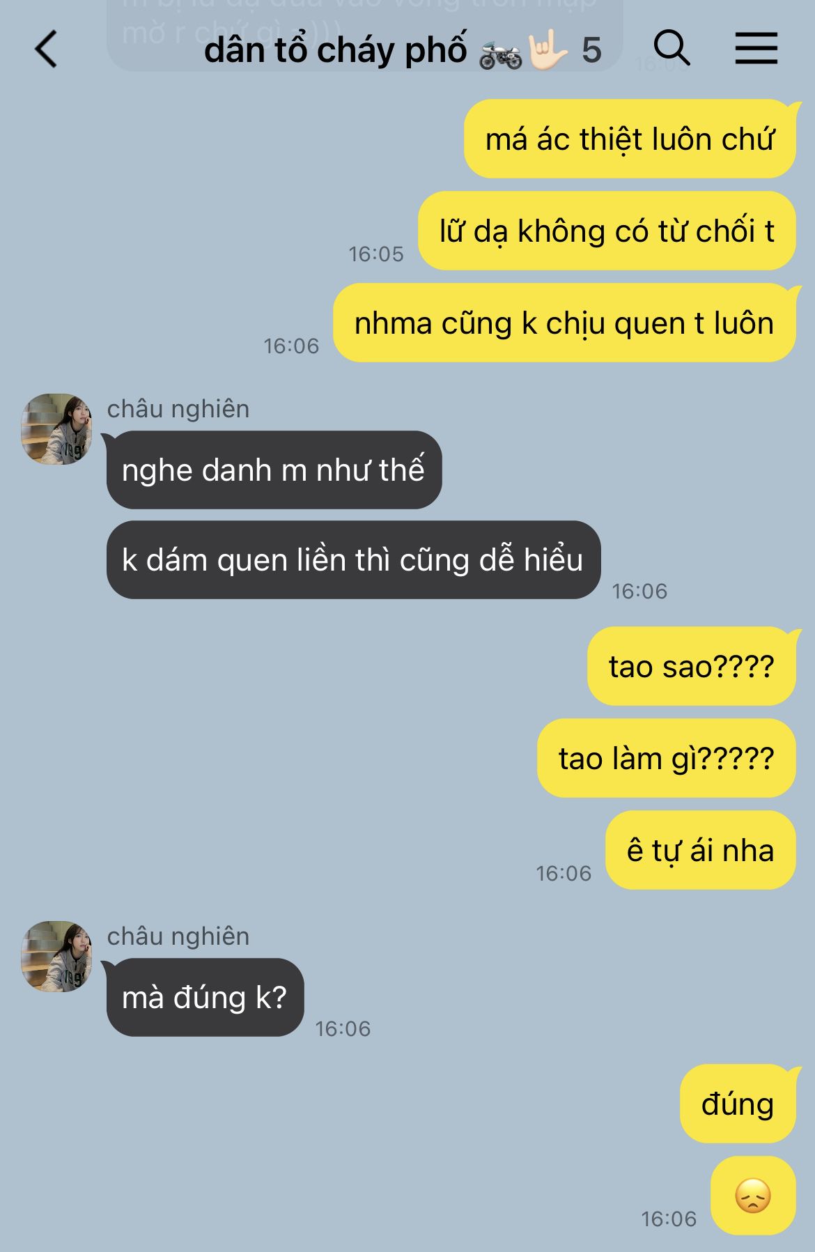The width and height of the screenshot is (815, 1252).
Task: Tap the back arrow icon
Action: (x=46, y=49)
